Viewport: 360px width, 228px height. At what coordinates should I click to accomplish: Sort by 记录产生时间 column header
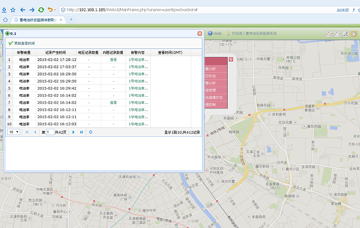click(x=55, y=53)
